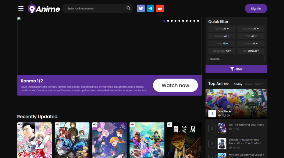Open Let This Grieving Soul Retire link

coord(247,125)
